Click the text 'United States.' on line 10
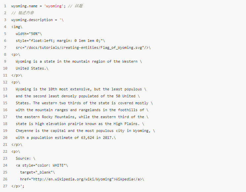This screenshot has height=192, width=246. (x=31, y=68)
